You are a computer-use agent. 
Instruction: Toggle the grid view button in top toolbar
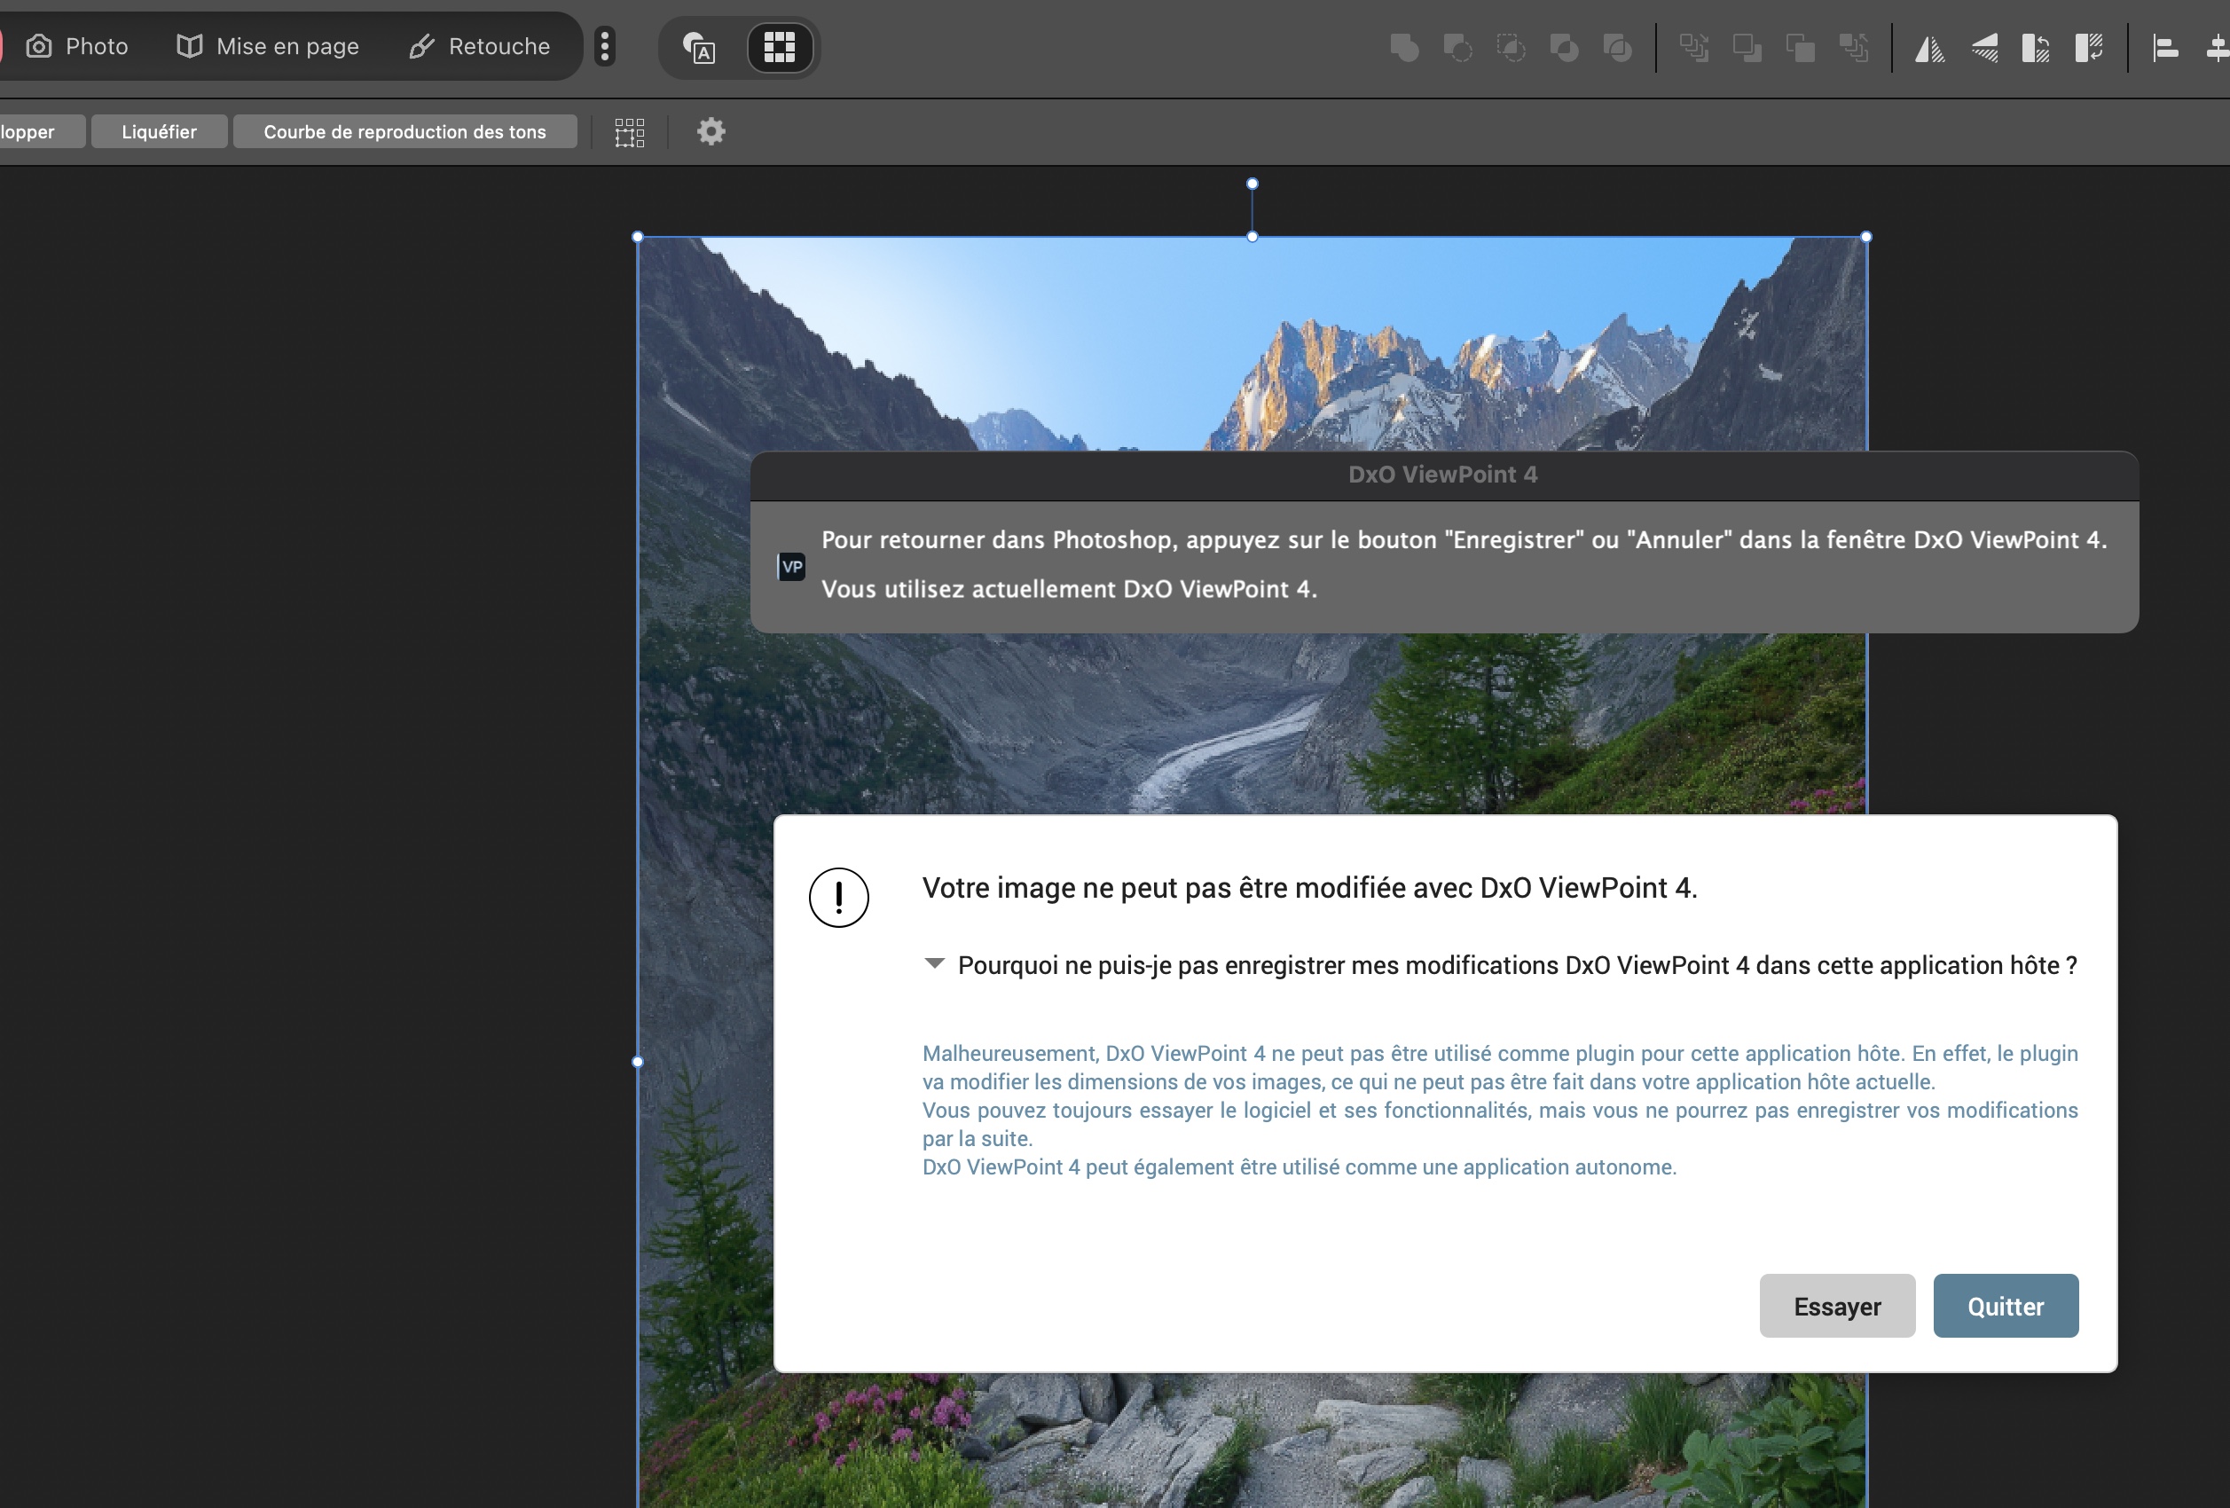779,47
